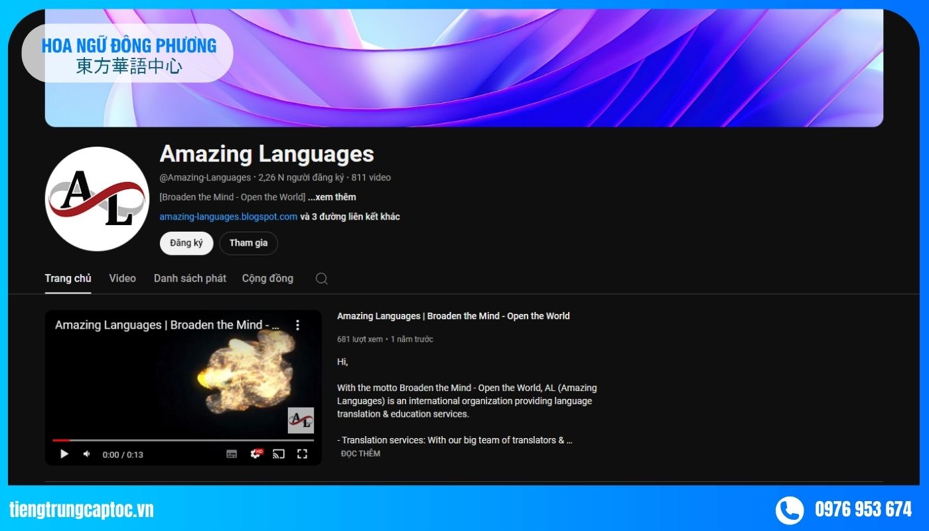Cast the video using the Cast icon
The width and height of the screenshot is (929, 531).
click(279, 454)
